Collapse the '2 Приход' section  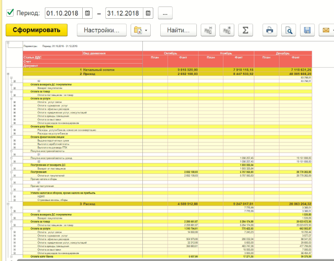pos(8,75)
